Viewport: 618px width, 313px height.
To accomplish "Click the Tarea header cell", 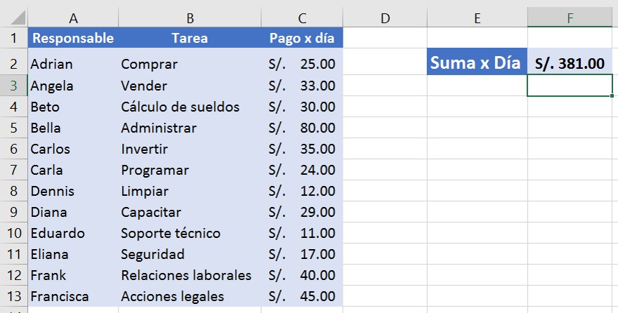I will (x=190, y=38).
